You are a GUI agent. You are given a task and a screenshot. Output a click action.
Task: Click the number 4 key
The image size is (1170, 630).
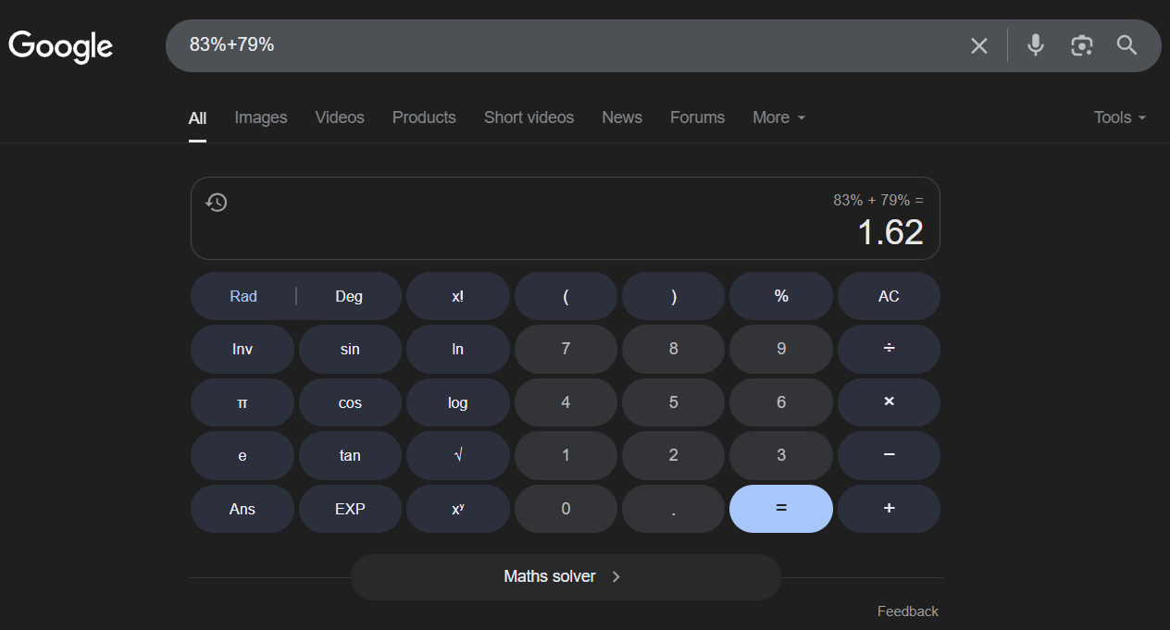coord(566,402)
